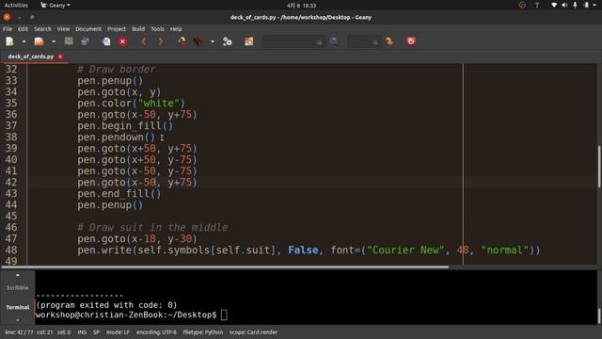This screenshot has width=602, height=339.
Task: Click the 'line: 42 / 77' status entry
Action: [19, 332]
